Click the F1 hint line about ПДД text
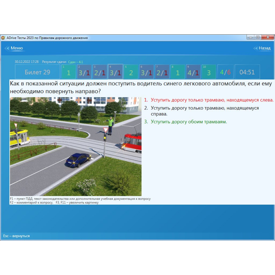 click(x=80, y=199)
